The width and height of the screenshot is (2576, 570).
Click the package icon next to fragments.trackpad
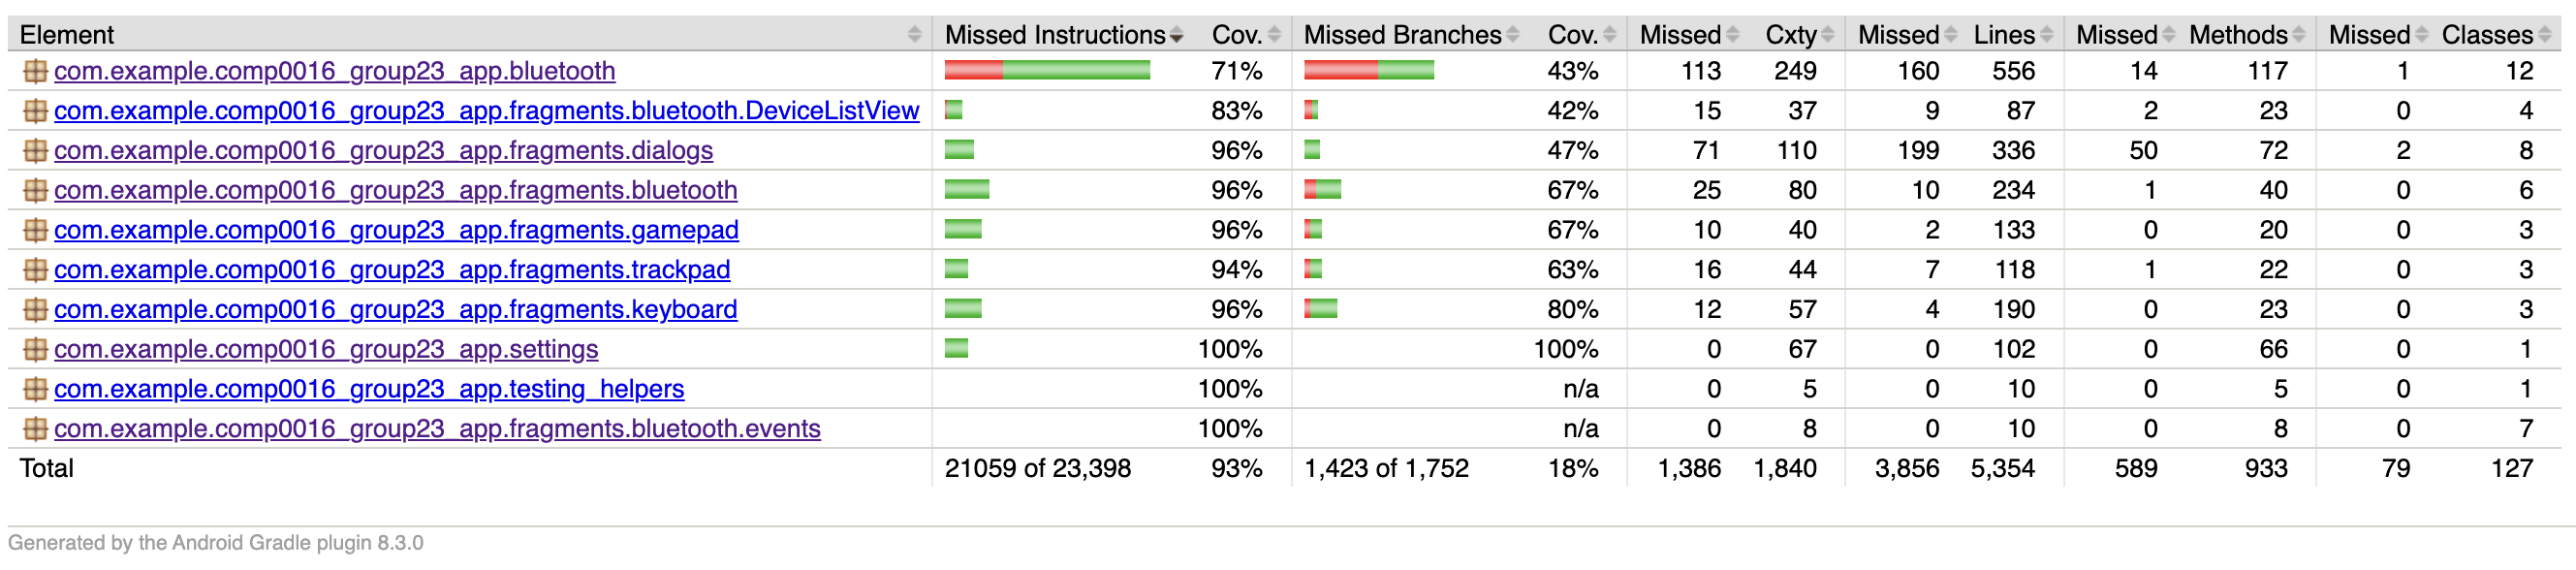point(35,270)
